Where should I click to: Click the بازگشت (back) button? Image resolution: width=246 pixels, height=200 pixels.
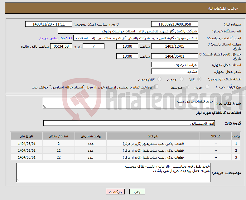115,192
